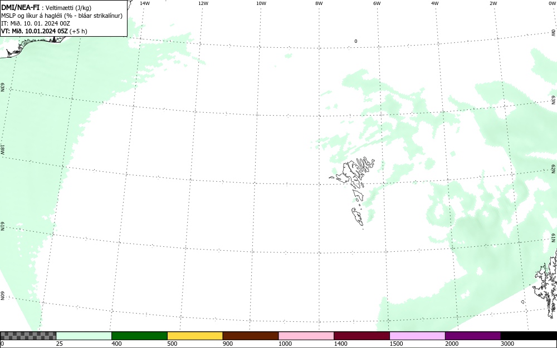
Task: Click the 'Veltimætti (J/kg)' label
Action: click(x=69, y=8)
